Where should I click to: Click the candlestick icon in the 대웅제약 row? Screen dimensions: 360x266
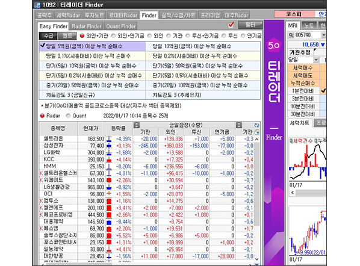pyautogui.click(x=109, y=221)
